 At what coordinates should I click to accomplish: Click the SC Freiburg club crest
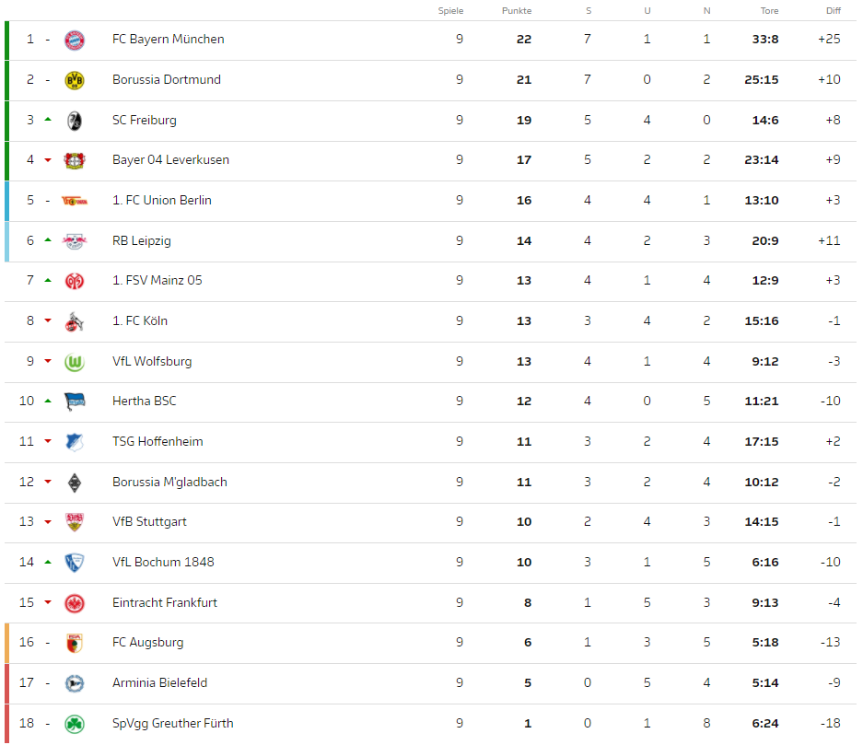[75, 121]
